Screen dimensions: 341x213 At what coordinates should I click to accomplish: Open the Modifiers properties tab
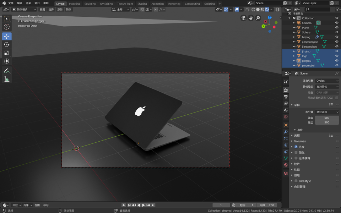point(286,132)
